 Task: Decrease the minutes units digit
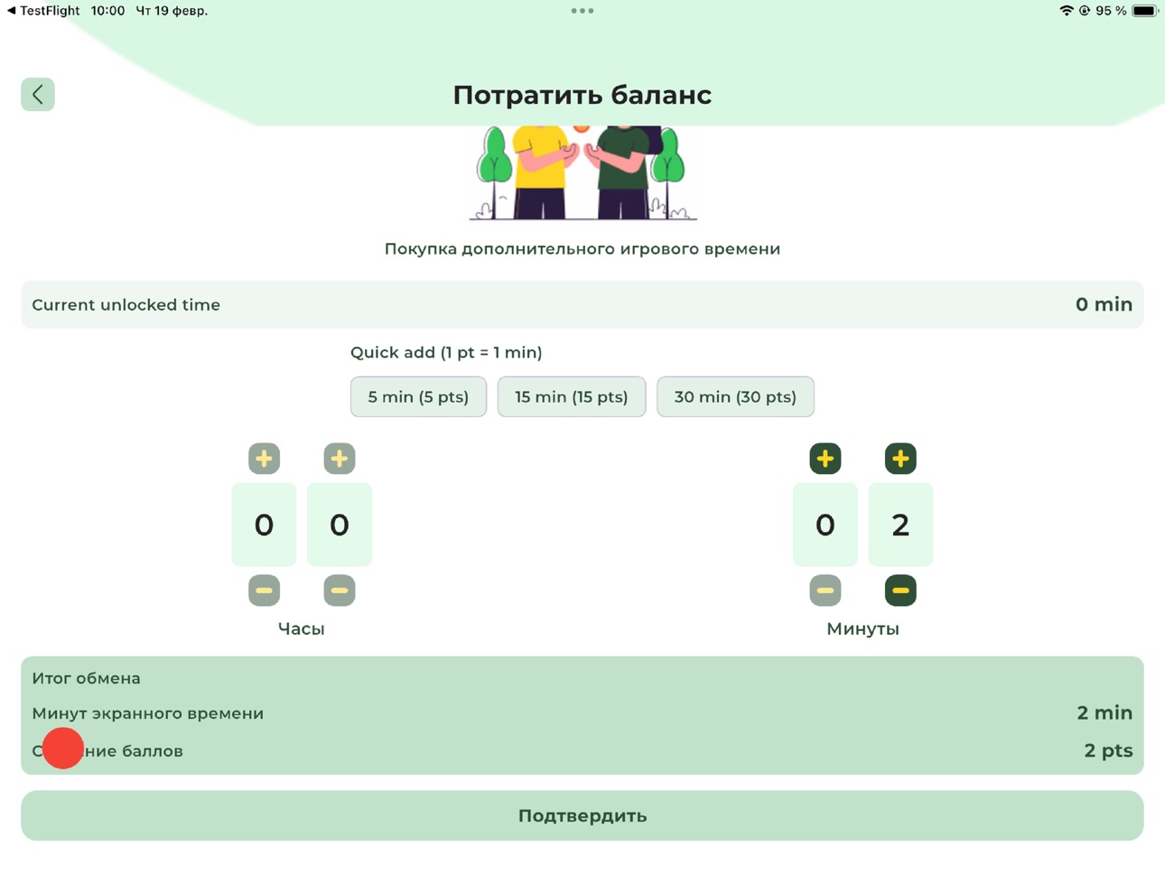tap(900, 590)
